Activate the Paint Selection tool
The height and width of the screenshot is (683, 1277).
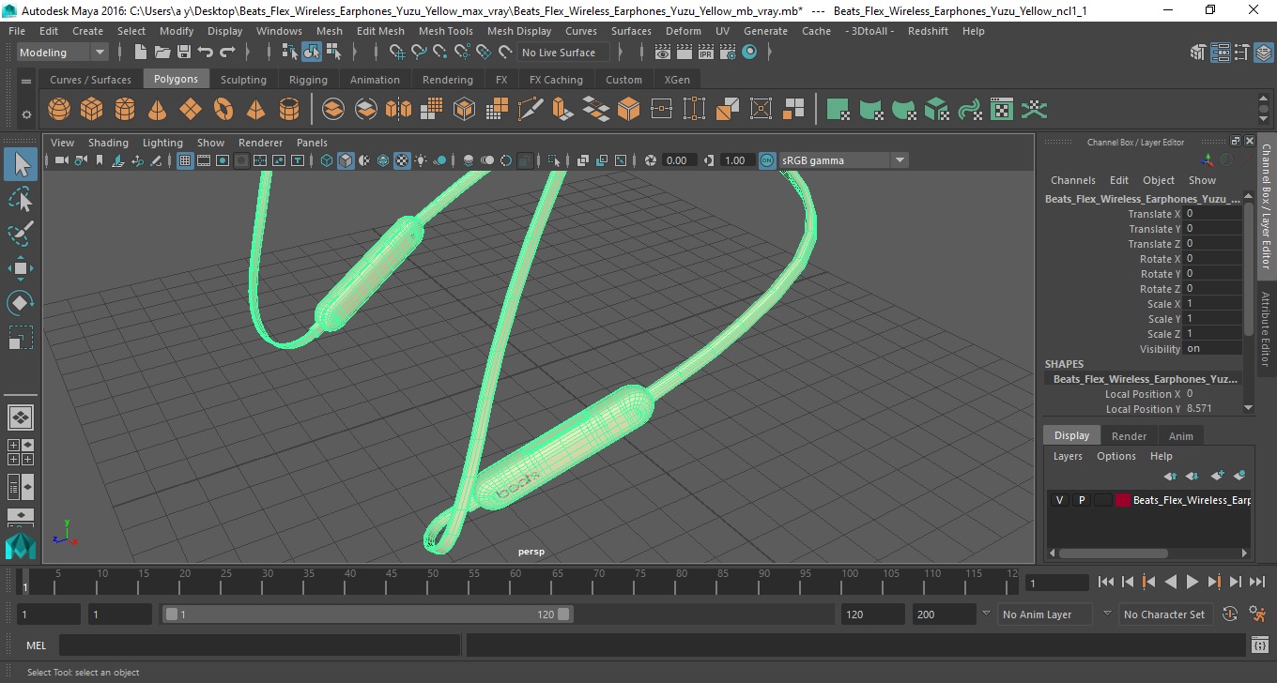click(x=21, y=233)
